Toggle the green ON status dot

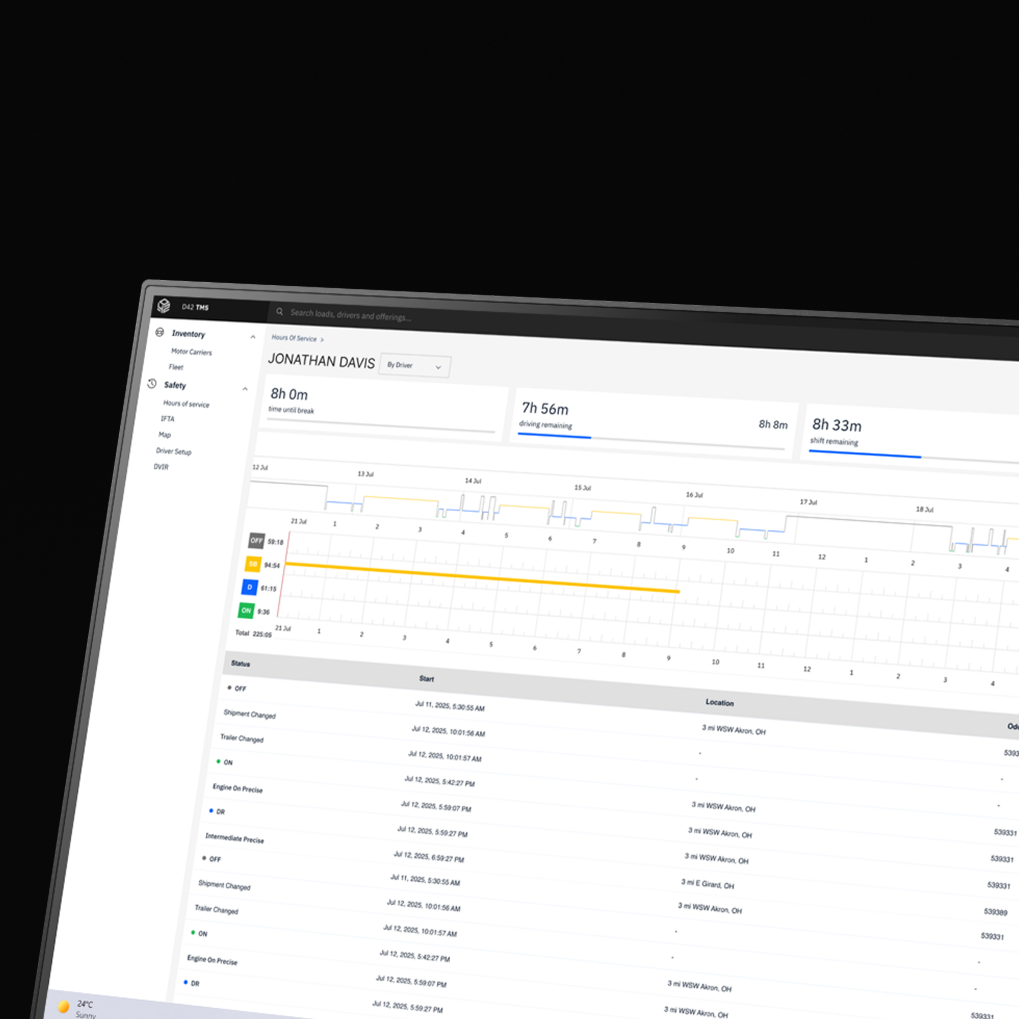219,762
